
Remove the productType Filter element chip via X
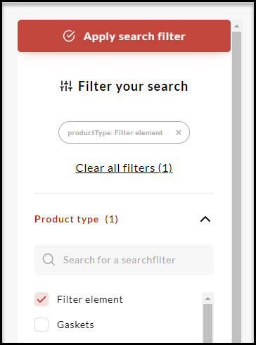click(x=179, y=132)
